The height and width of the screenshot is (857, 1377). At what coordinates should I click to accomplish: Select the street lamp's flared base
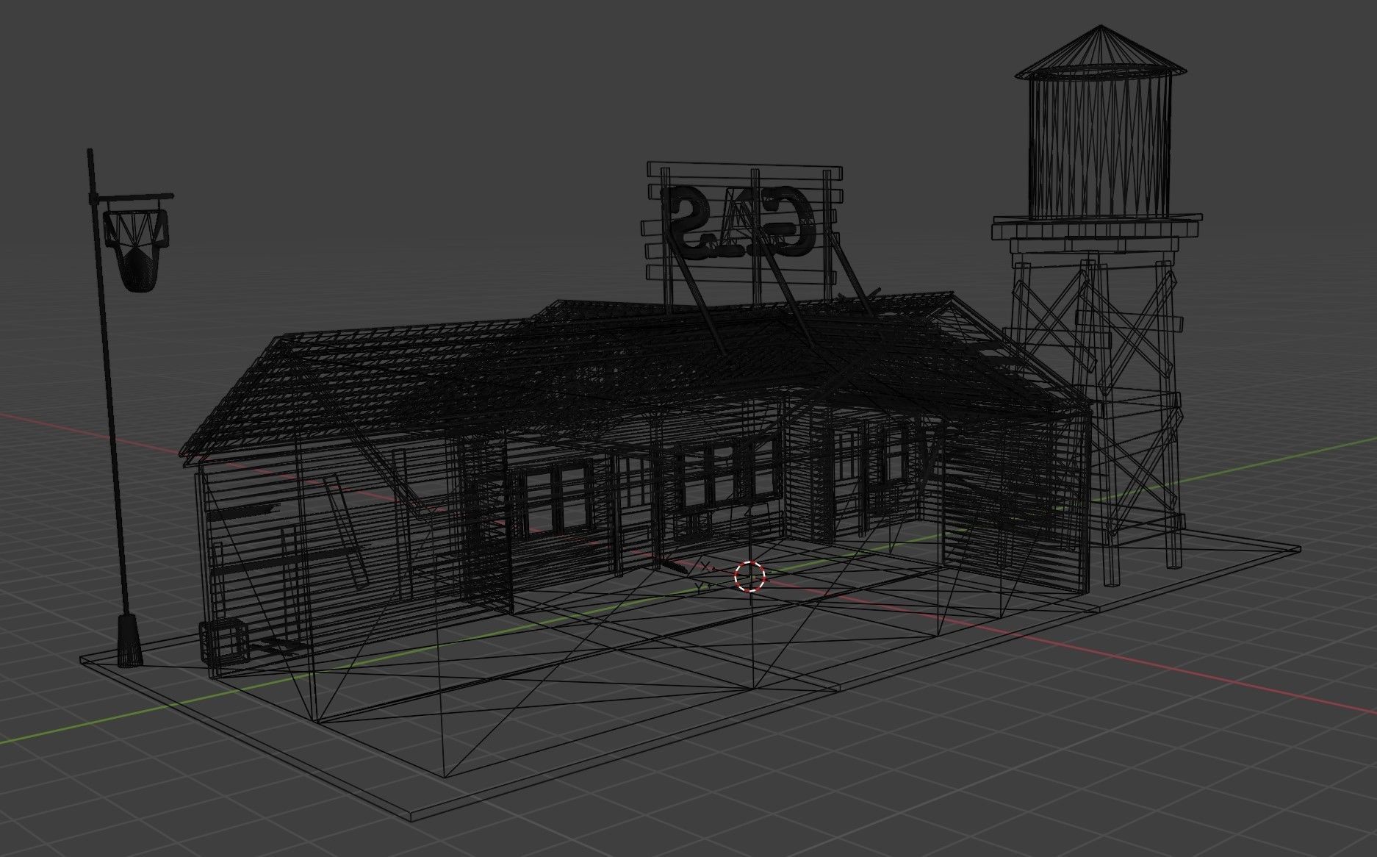point(129,642)
